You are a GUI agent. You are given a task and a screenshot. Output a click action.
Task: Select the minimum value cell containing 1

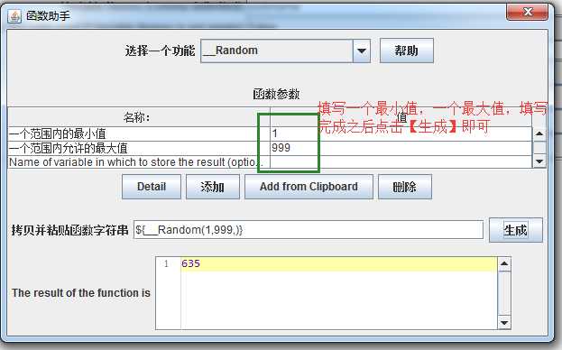[x=401, y=134]
